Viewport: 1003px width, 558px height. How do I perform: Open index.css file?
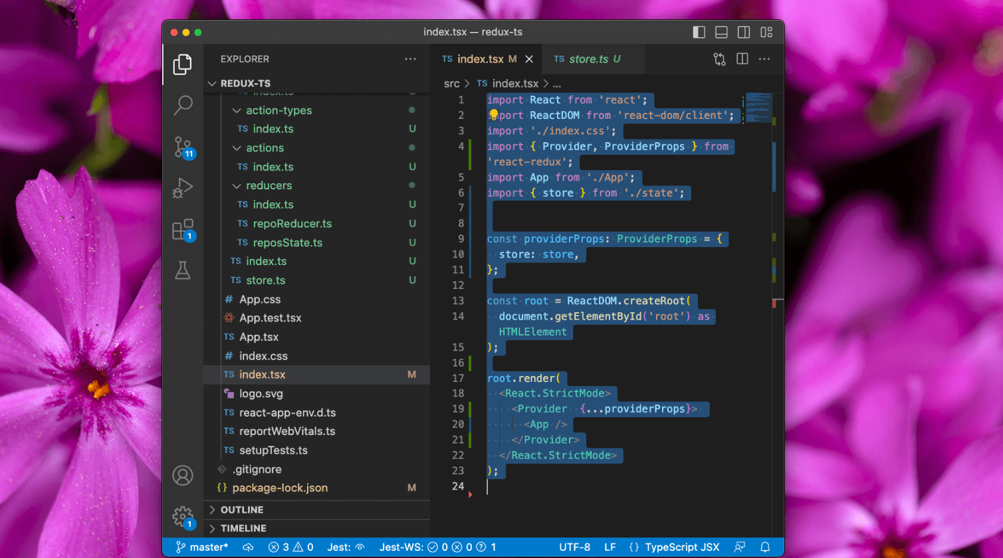click(263, 355)
